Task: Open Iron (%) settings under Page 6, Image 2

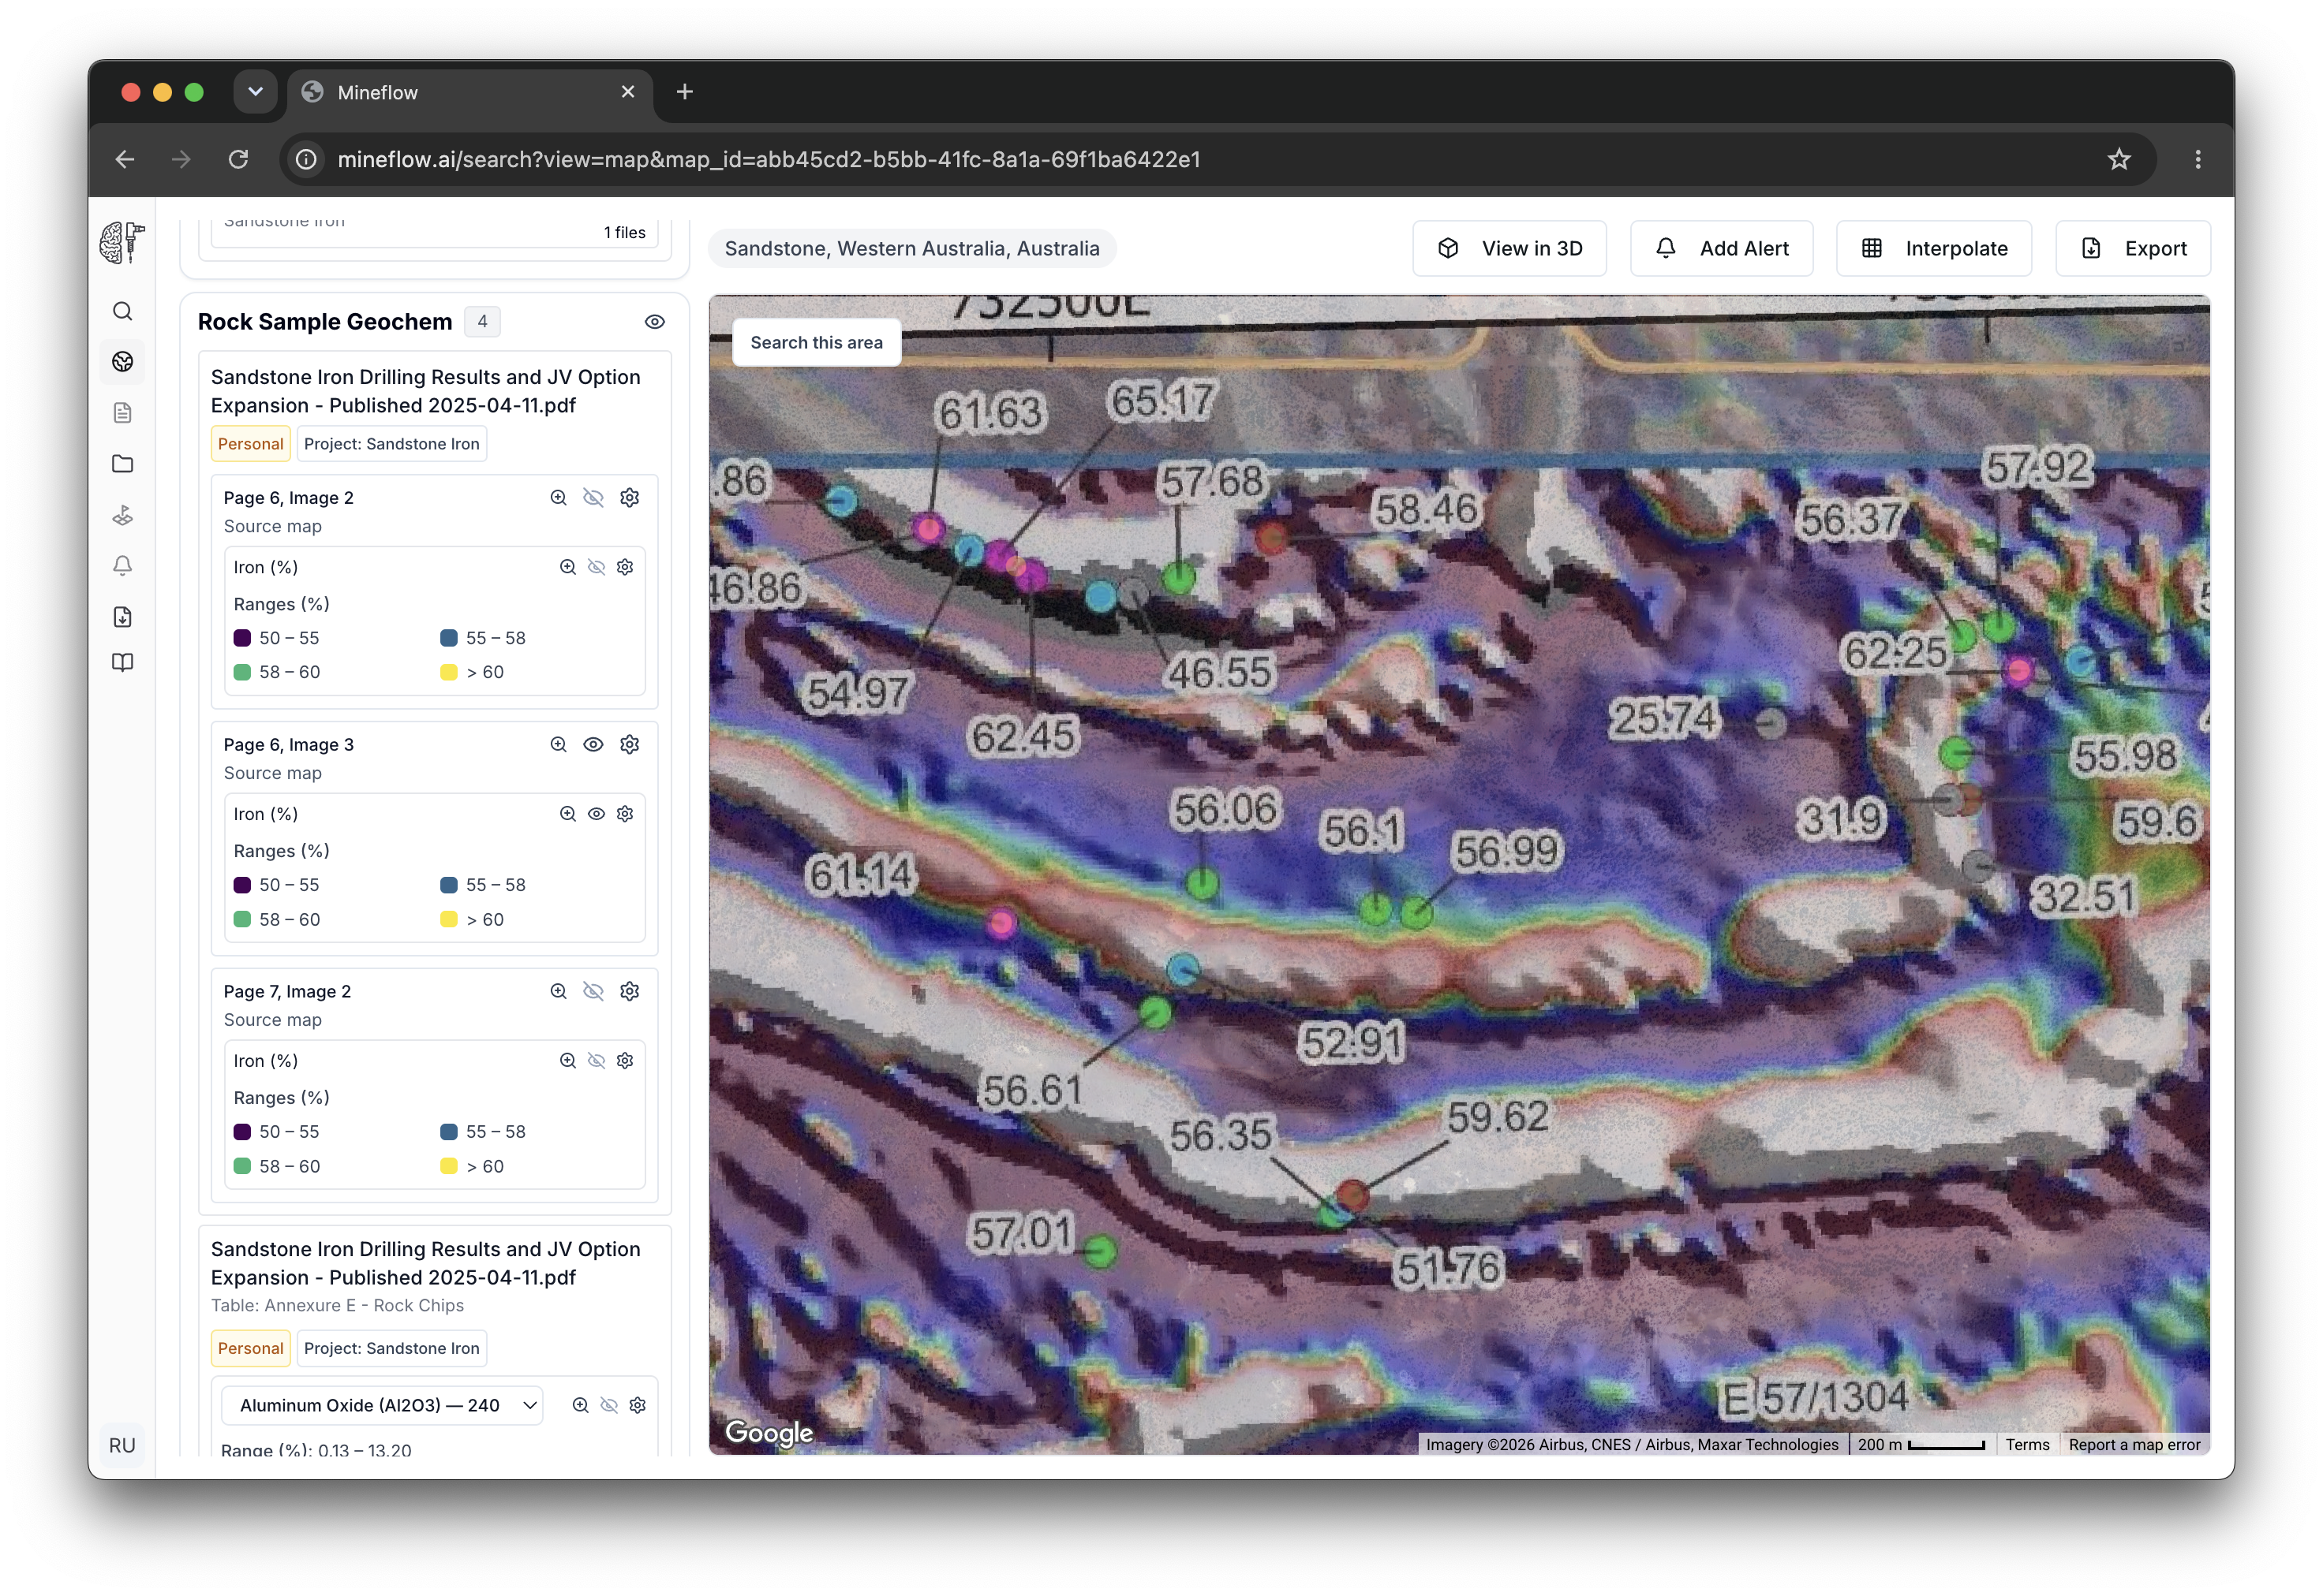Action: (x=625, y=567)
